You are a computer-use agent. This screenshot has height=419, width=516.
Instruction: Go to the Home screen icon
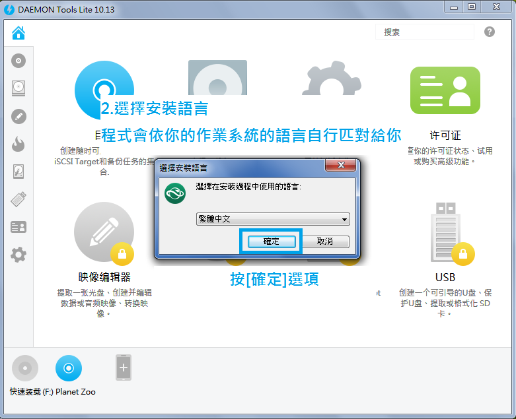click(18, 32)
